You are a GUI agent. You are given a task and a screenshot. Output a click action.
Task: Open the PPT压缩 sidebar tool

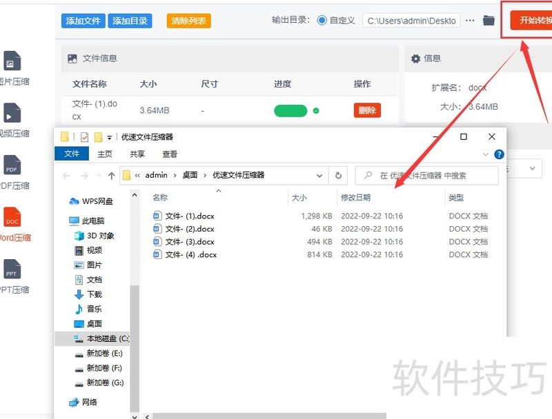pyautogui.click(x=12, y=270)
